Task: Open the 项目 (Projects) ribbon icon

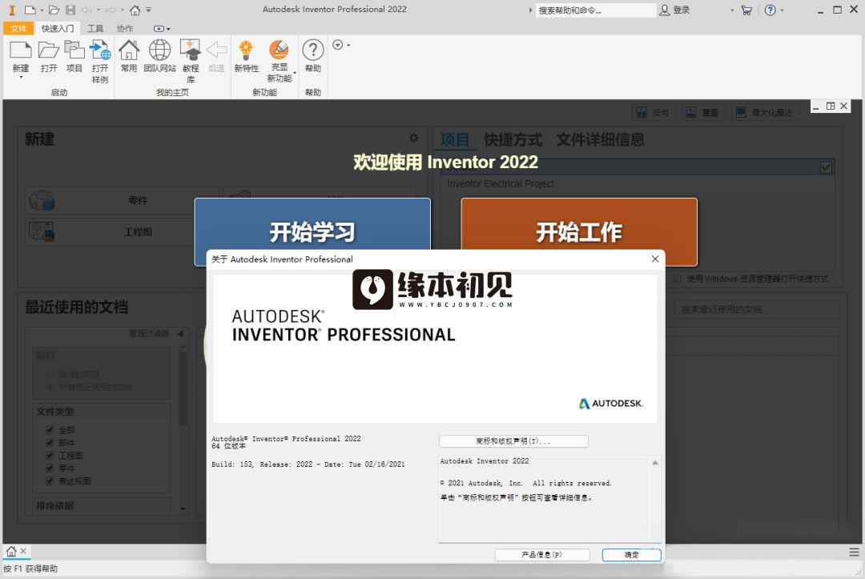Action: [x=74, y=50]
